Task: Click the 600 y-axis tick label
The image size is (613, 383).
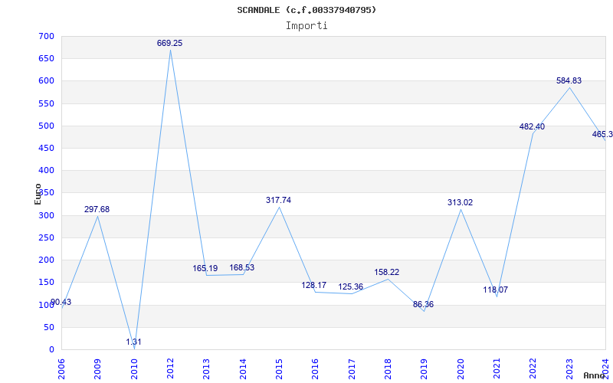Action: click(x=47, y=81)
